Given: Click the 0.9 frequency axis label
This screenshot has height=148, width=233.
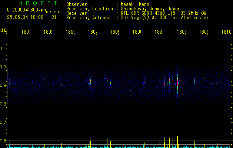Looking at the screenshot, I should click(3, 85).
